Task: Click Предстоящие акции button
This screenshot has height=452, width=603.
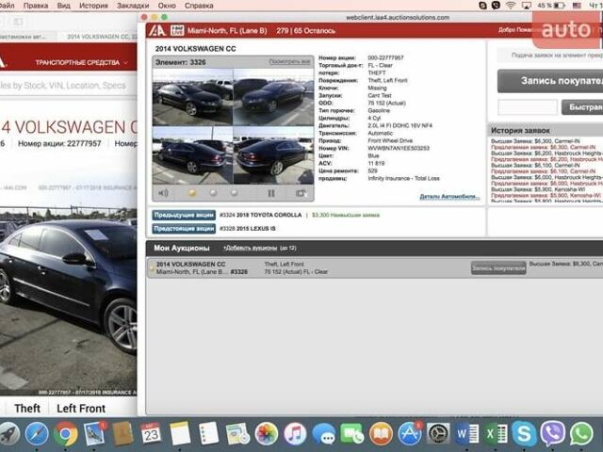Action: (x=184, y=228)
